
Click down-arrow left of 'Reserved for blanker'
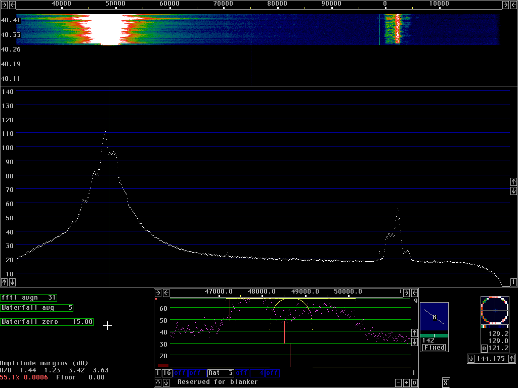(x=166, y=383)
